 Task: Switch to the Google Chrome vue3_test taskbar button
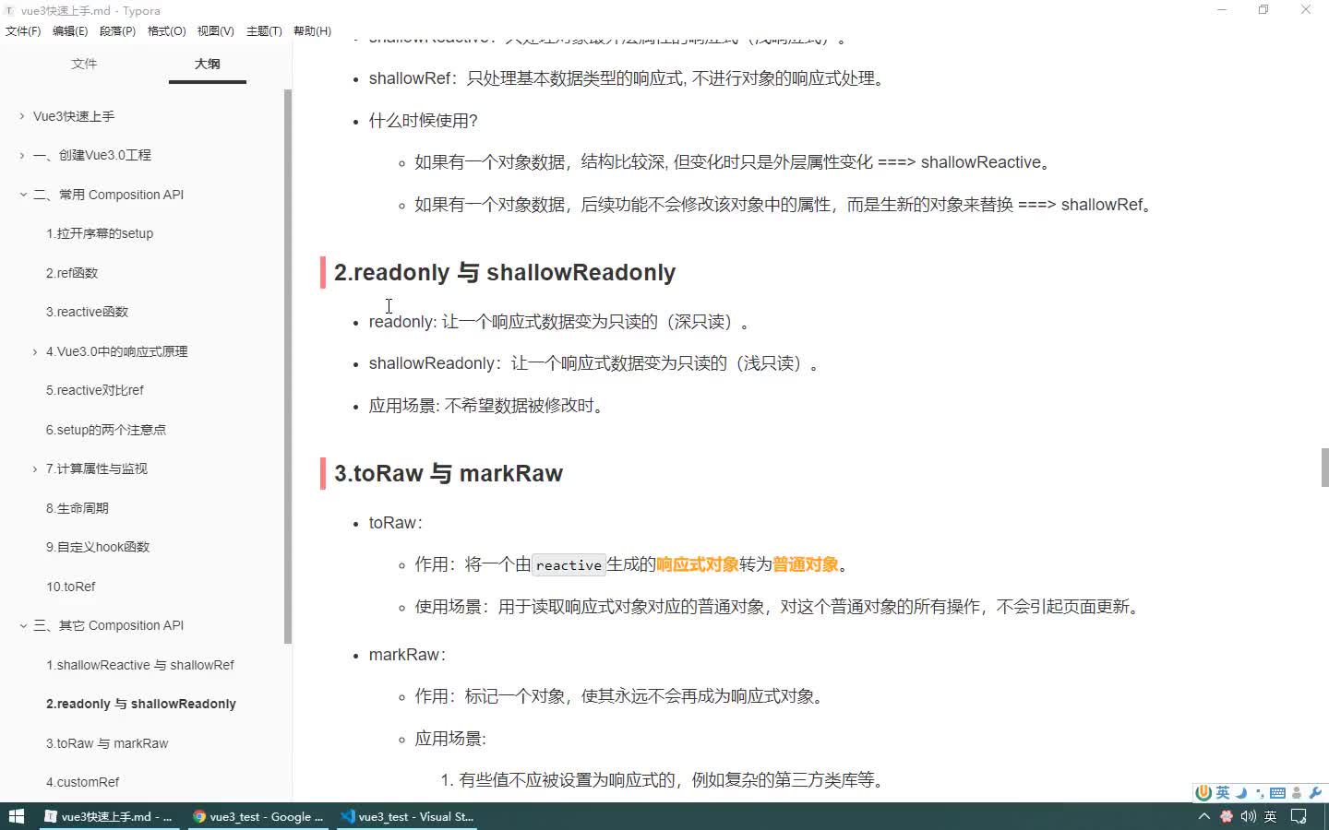(257, 816)
